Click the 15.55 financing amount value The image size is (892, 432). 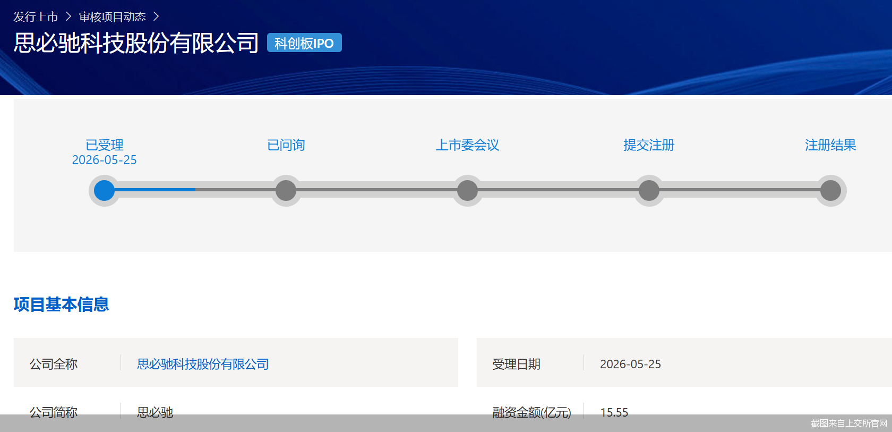click(614, 412)
